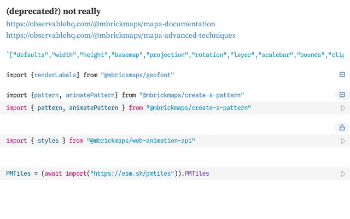
Task: Collapse the geofont import cell icon
Action: coord(342,74)
